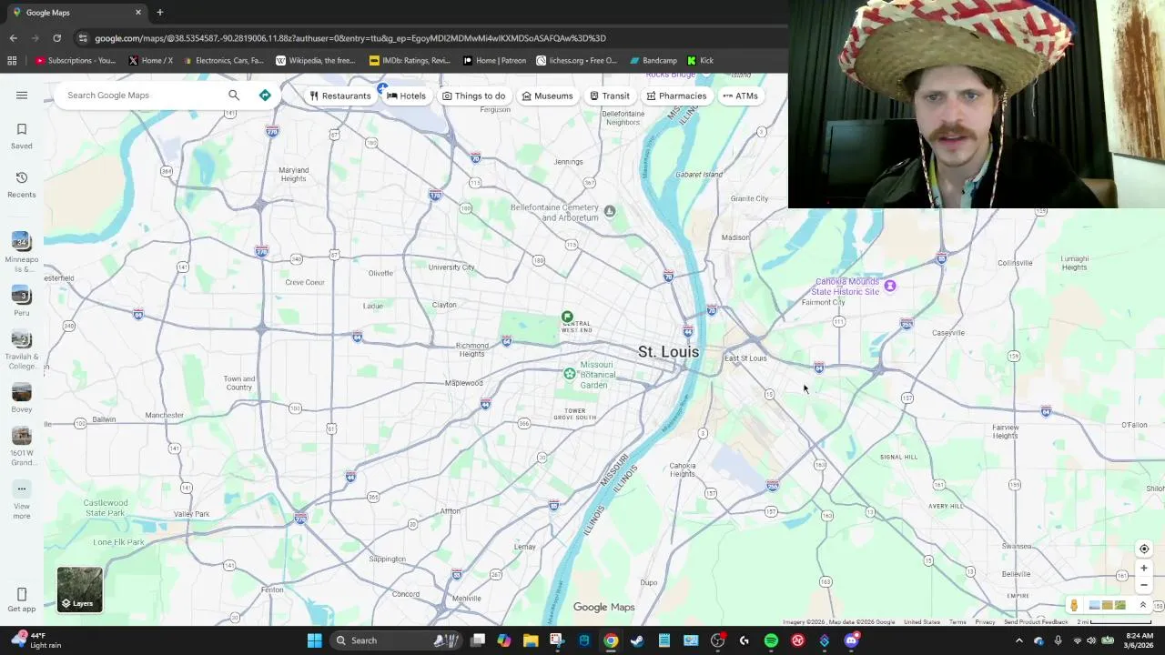The height and width of the screenshot is (655, 1165).
Task: Reload the page in Chrome
Action: pyautogui.click(x=56, y=38)
